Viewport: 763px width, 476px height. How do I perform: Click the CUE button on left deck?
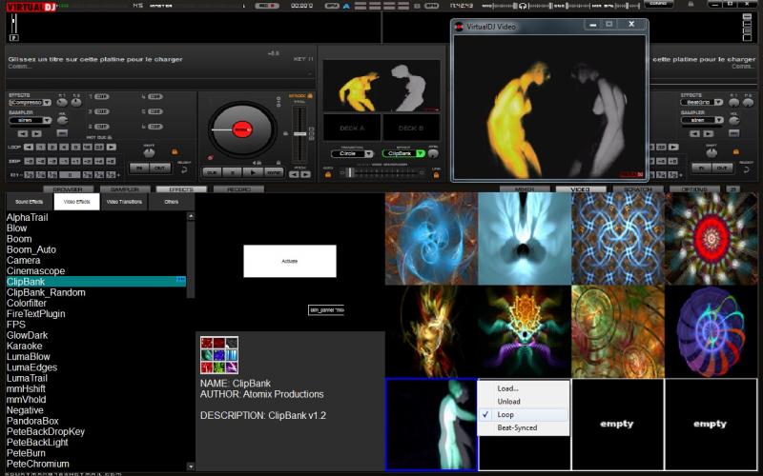(x=211, y=172)
